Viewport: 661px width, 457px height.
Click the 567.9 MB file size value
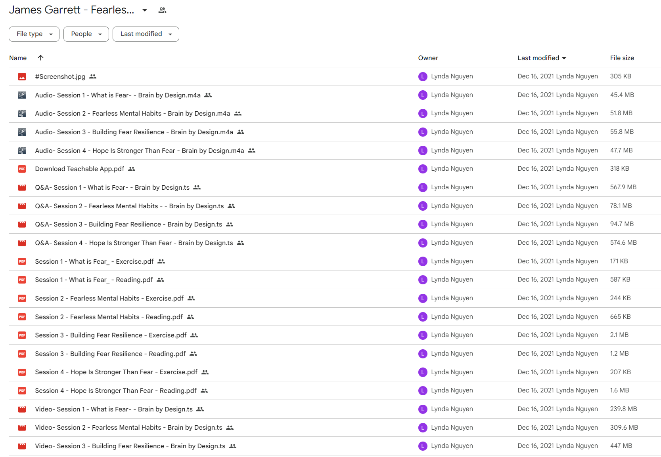(623, 187)
